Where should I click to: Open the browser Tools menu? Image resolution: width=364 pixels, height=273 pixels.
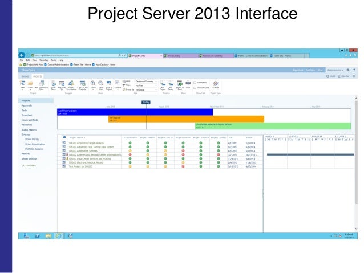pos(54,60)
